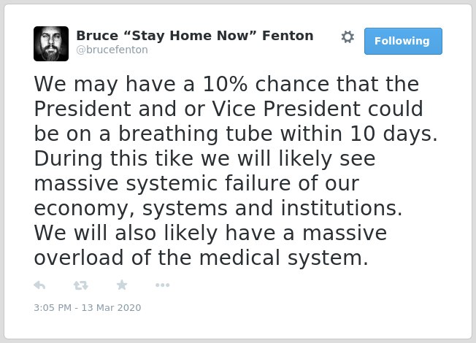Click the word "Fenton" in the display name
Screen dimensions: 476x343
tap(288, 36)
